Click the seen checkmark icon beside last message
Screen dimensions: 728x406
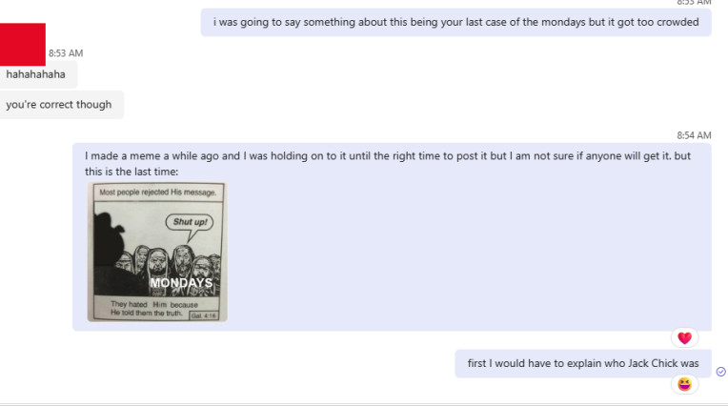(721, 371)
